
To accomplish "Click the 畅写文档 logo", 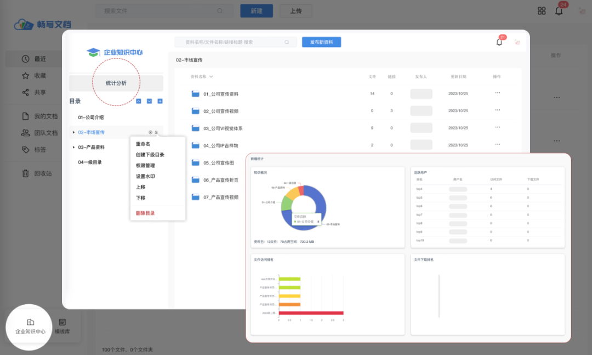I will [42, 25].
